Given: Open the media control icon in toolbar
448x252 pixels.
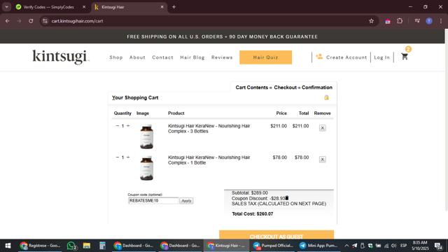Looking at the screenshot, I should click(x=417, y=21).
